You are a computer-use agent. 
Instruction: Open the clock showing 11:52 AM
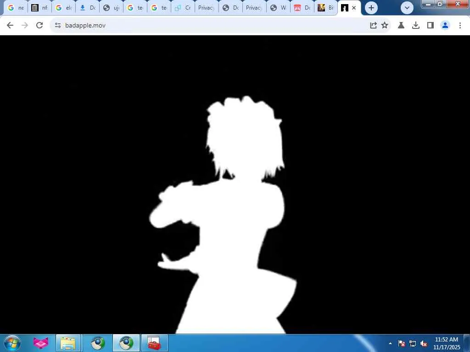click(446, 343)
